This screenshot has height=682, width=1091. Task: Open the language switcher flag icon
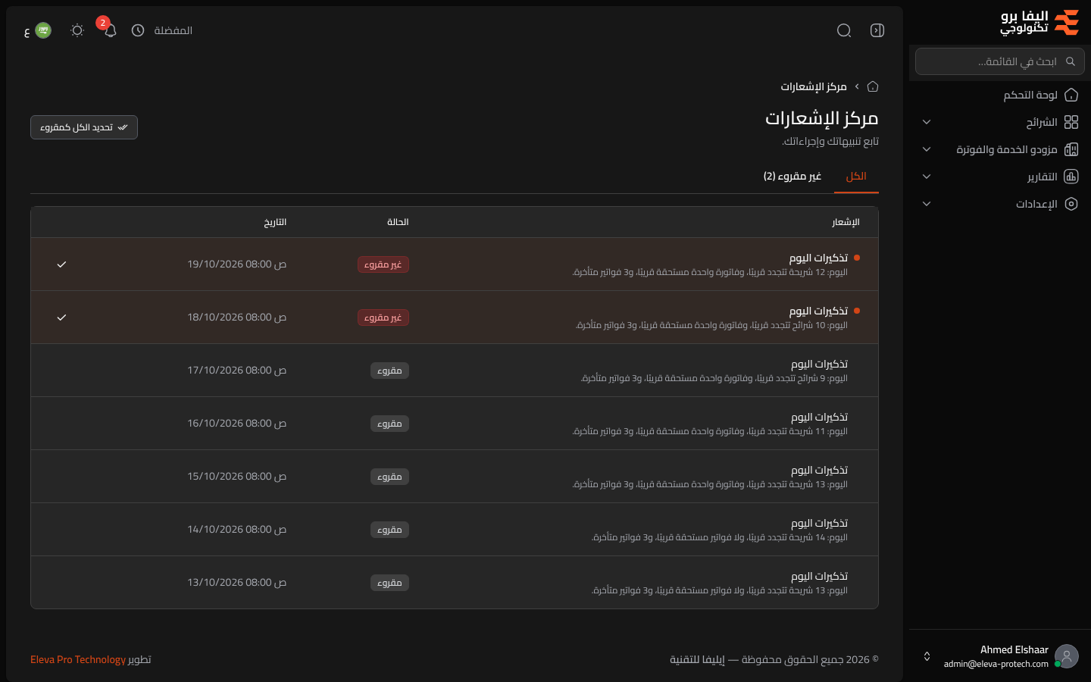[x=43, y=30]
